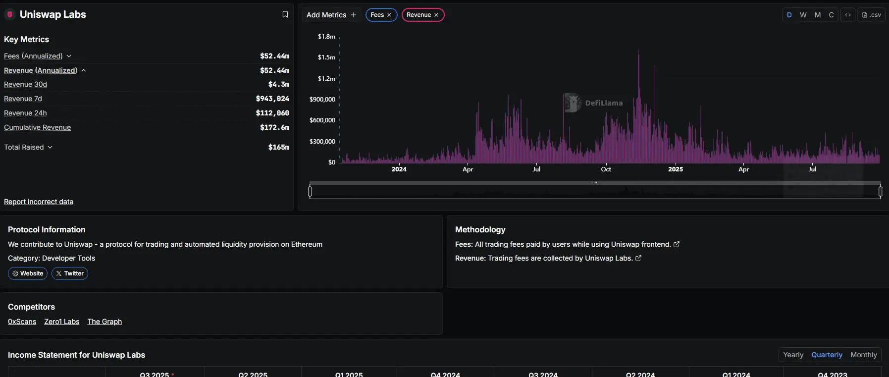Open the Zero1 Labs competitor page
Image resolution: width=889 pixels, height=377 pixels.
point(62,322)
